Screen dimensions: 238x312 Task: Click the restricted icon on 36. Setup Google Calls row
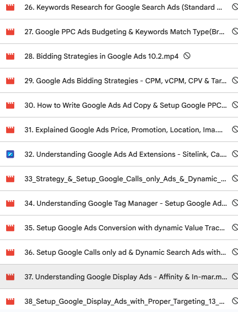tap(235, 252)
